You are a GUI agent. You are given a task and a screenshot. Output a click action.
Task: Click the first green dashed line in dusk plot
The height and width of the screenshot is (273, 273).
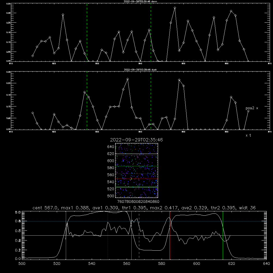coord(87,100)
